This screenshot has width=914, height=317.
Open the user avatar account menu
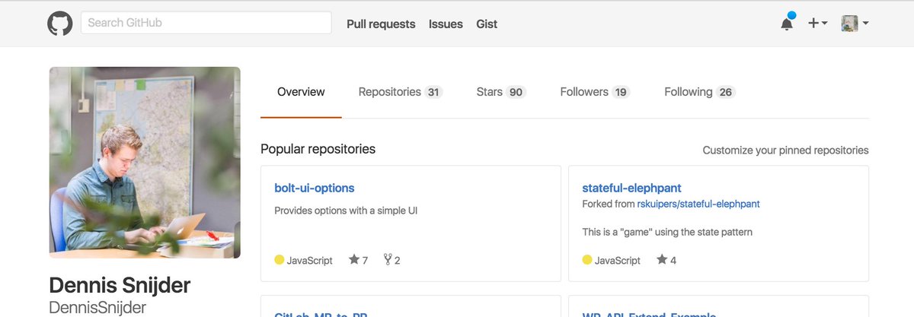[x=855, y=24]
